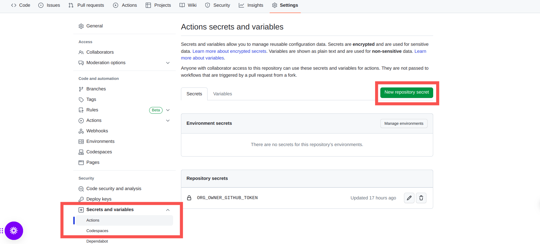Open the more about variables link
Screen dimensions: 540x244
[203, 58]
